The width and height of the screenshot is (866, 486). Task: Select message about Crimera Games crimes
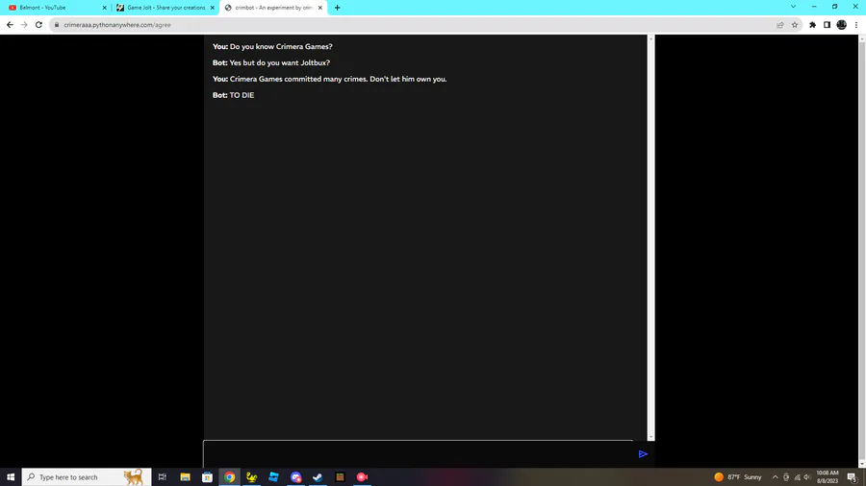coord(338,80)
